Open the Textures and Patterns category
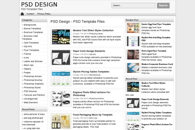Image resolution: width=195 pixels, height=130 pixels. coord(34,95)
